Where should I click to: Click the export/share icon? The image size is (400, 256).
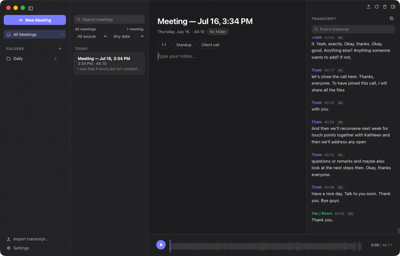tap(368, 7)
